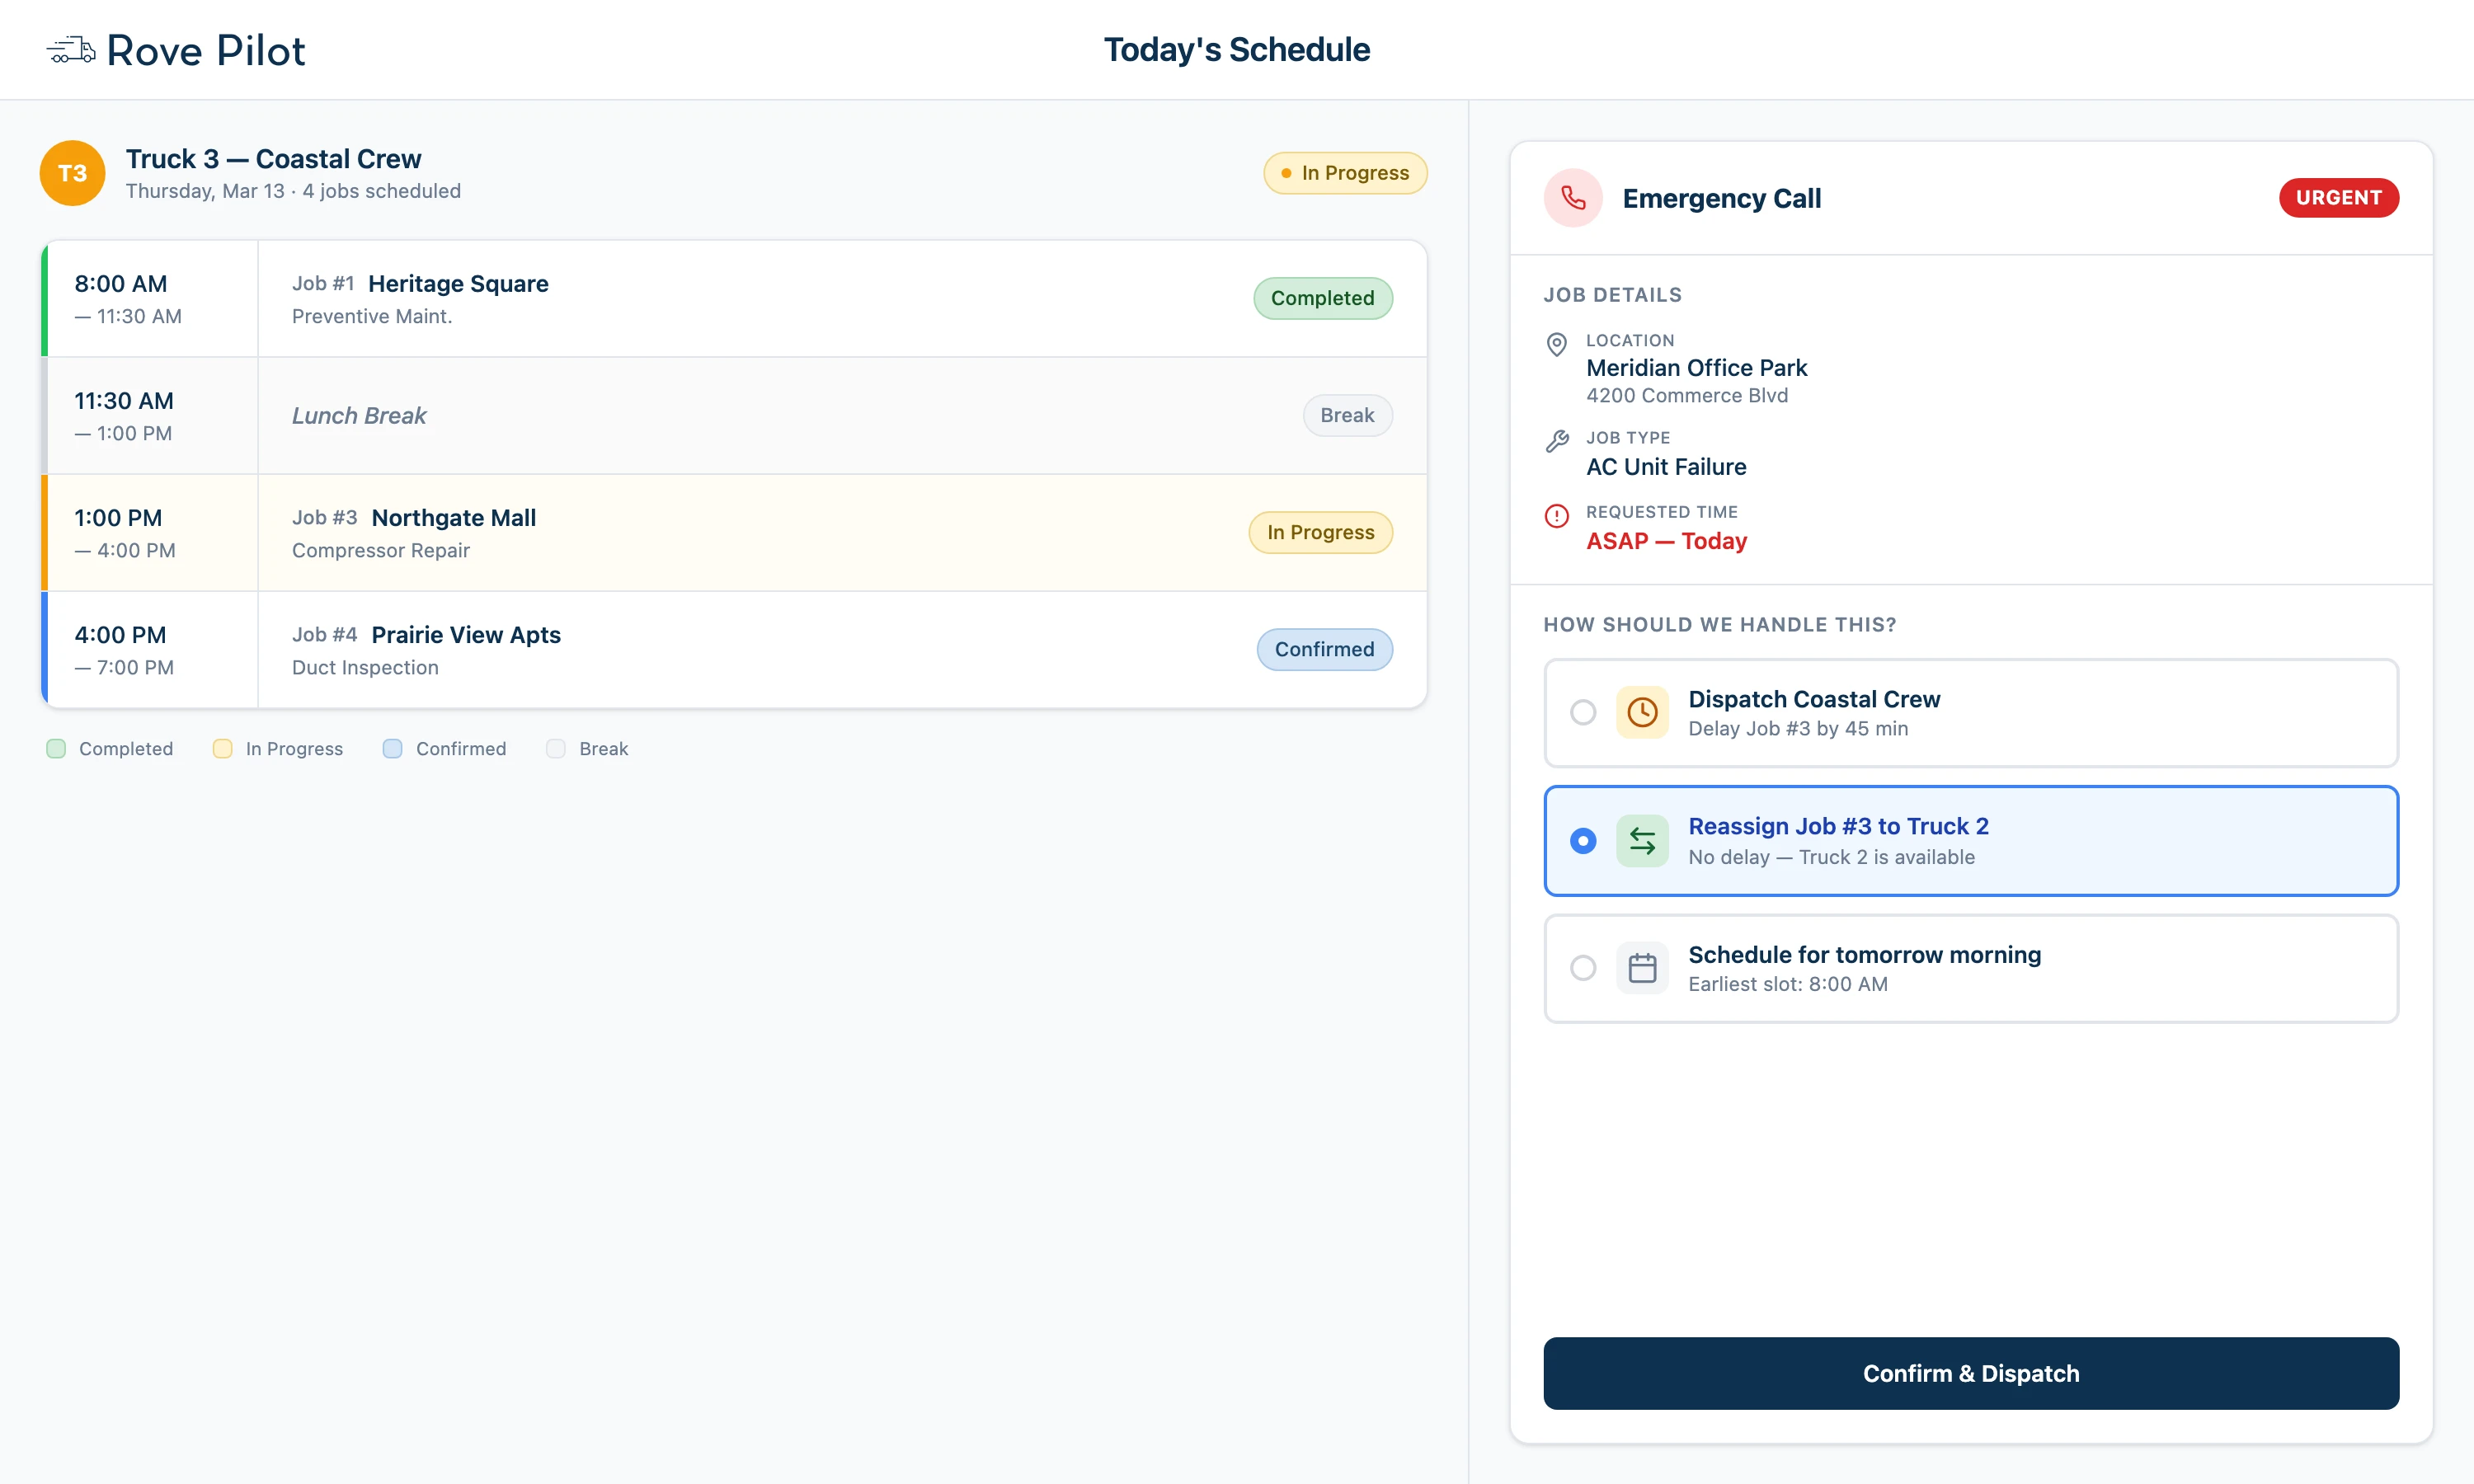The height and width of the screenshot is (1484, 2474).
Task: Click the calendar icon for tomorrow scheduling
Action: pyautogui.click(x=1642, y=968)
